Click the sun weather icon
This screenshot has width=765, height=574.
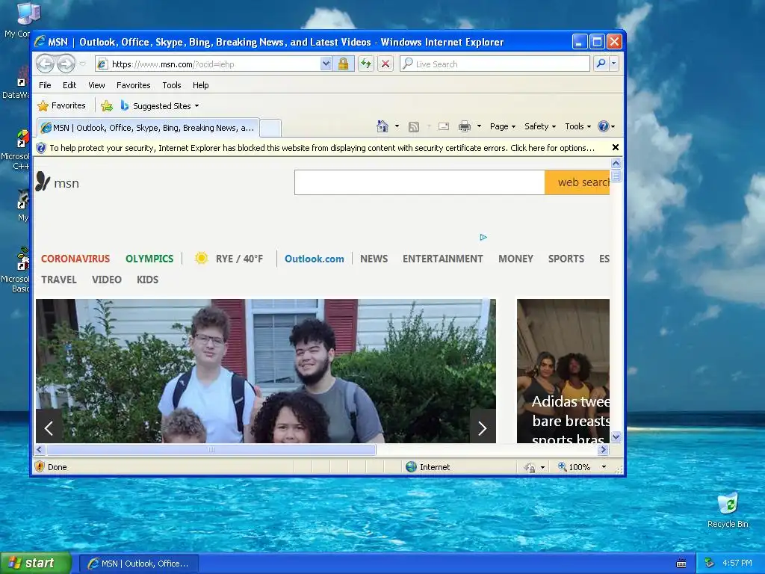click(x=201, y=258)
